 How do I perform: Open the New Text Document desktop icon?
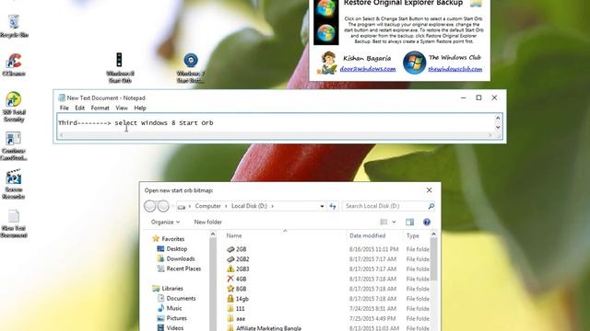[14, 223]
